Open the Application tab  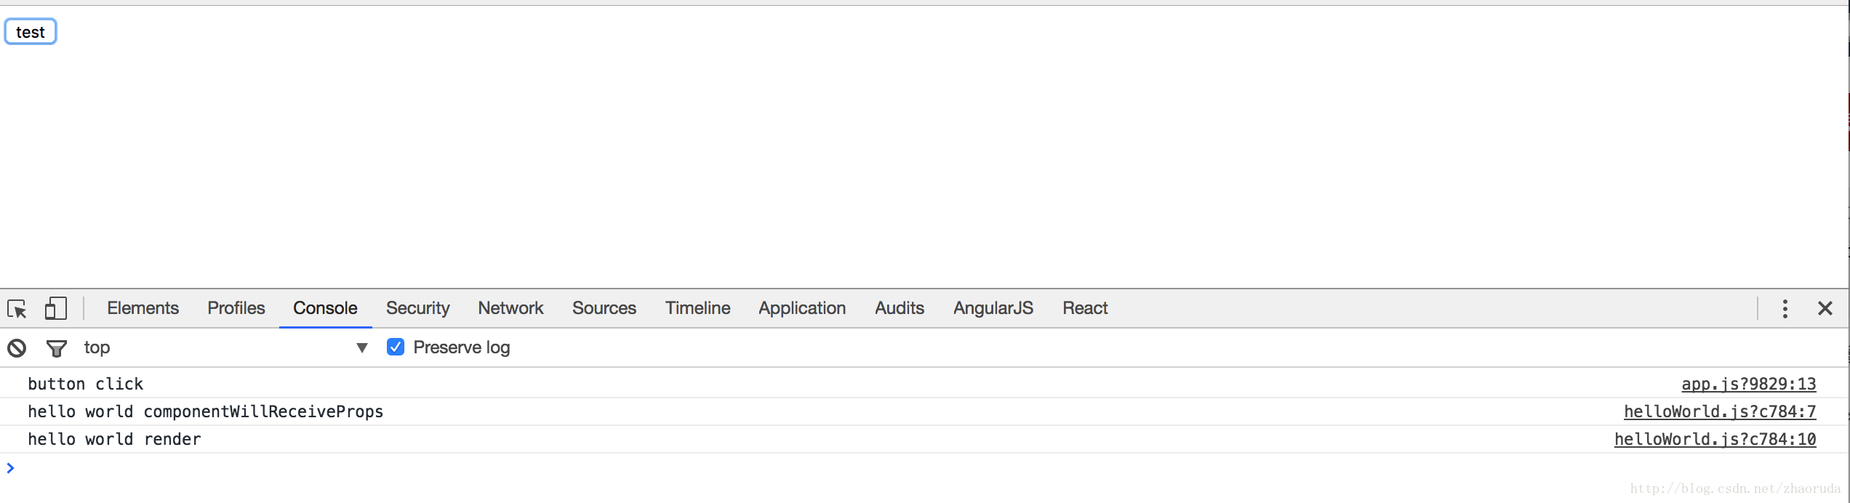801,308
